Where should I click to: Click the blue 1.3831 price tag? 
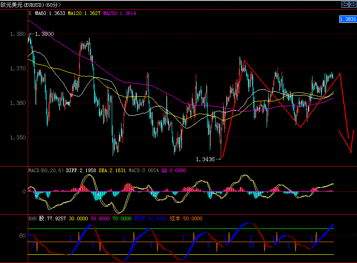(x=347, y=19)
